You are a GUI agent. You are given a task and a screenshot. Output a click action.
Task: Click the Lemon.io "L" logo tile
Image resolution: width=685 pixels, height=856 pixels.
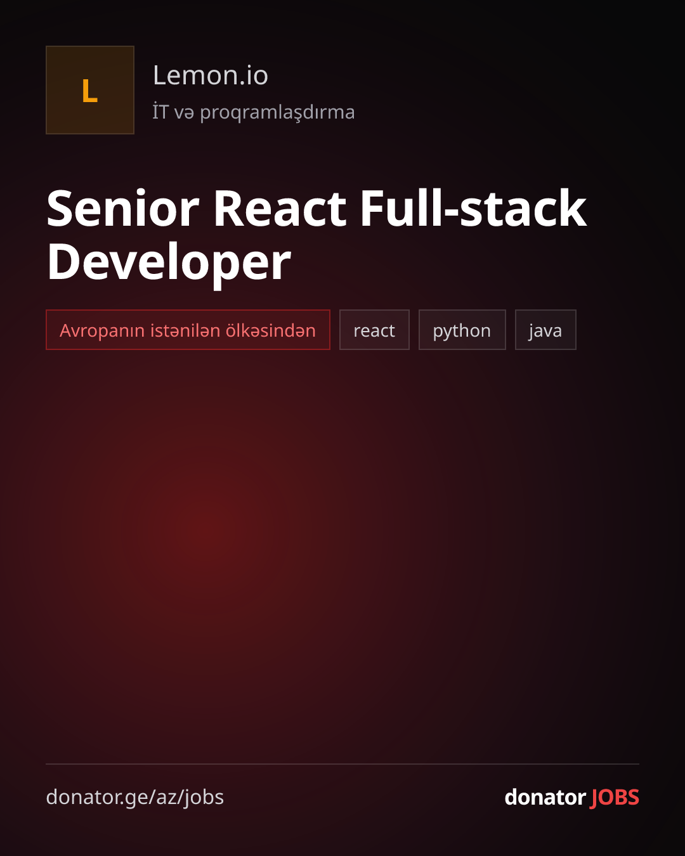90,90
